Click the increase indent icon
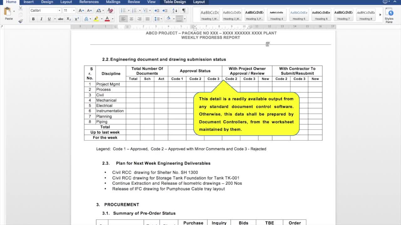Screen dimensions: 401x225 [166, 11]
